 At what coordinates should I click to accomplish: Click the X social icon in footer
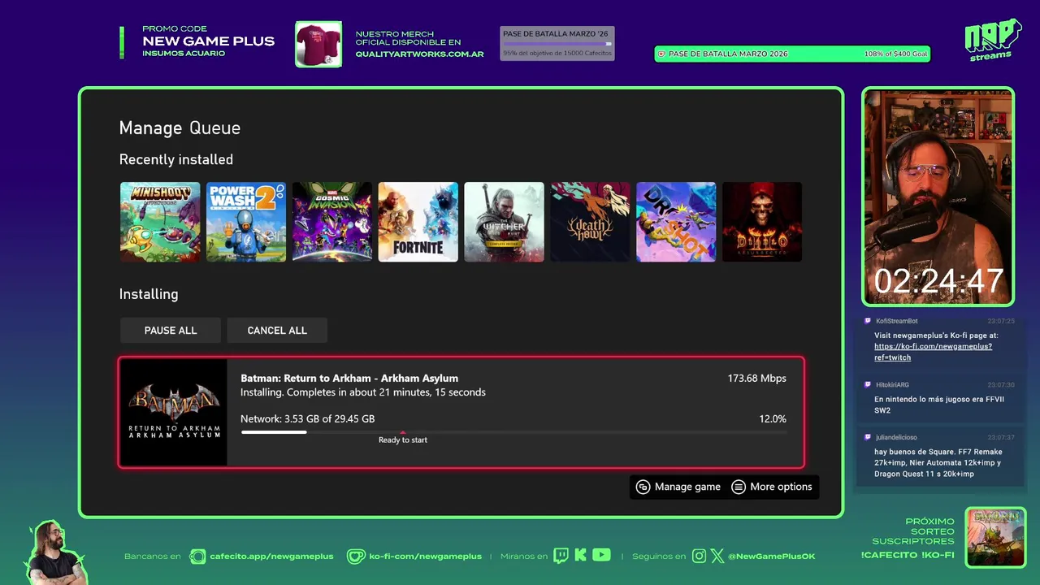(717, 557)
